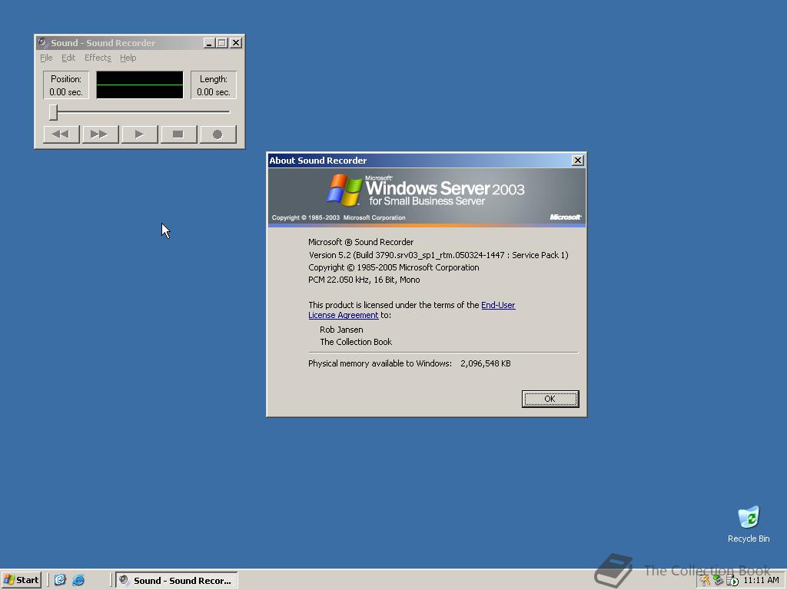Open the License Agreement link text
Screen dimensions: 787x590
[344, 315]
